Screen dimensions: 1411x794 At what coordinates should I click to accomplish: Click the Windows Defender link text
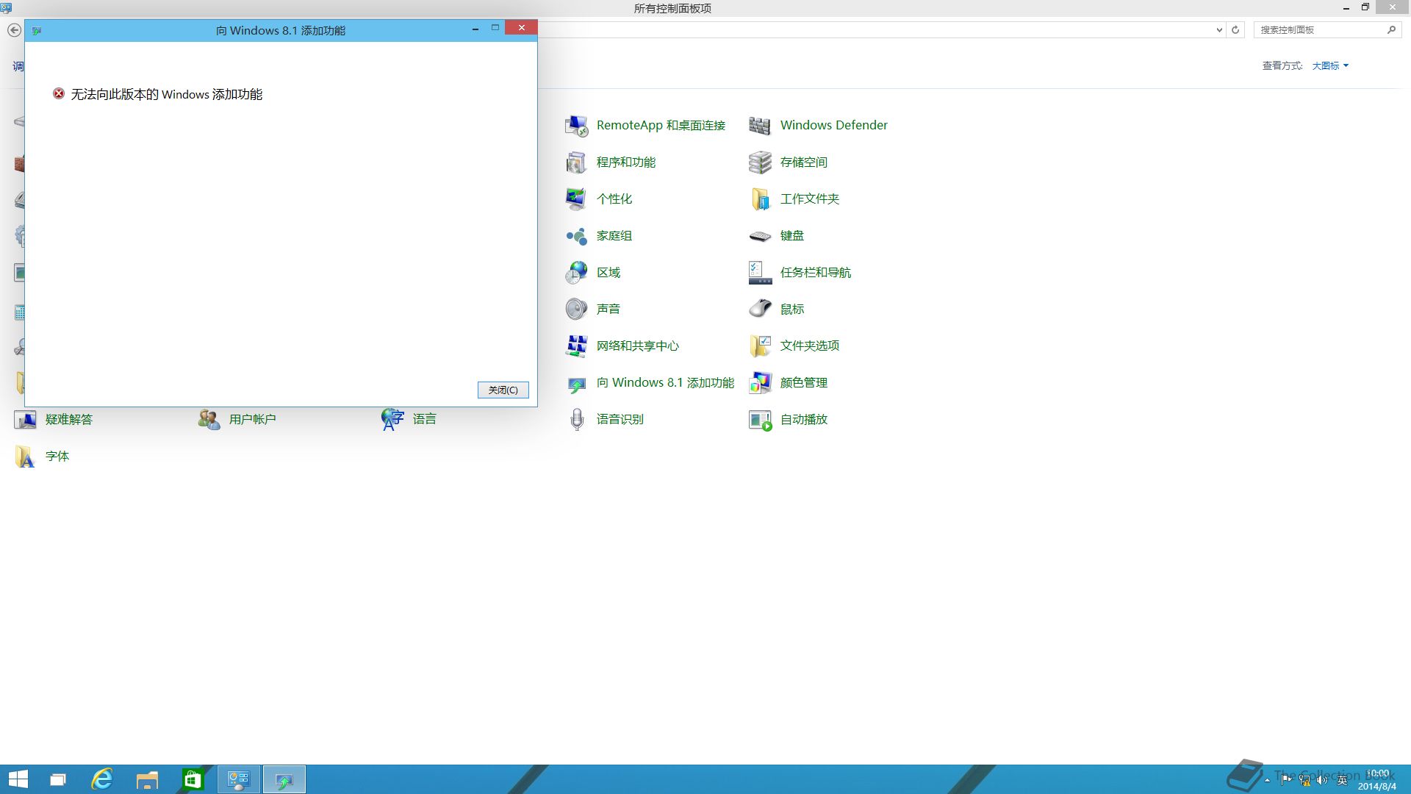coord(834,126)
